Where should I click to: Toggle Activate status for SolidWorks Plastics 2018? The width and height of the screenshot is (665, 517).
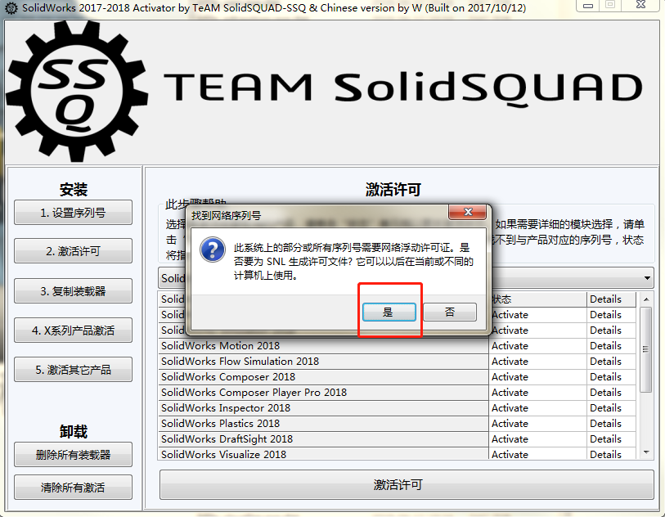(537, 423)
